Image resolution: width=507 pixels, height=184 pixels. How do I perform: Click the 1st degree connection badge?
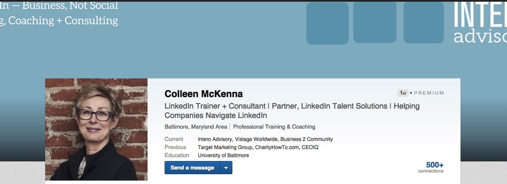point(403,93)
